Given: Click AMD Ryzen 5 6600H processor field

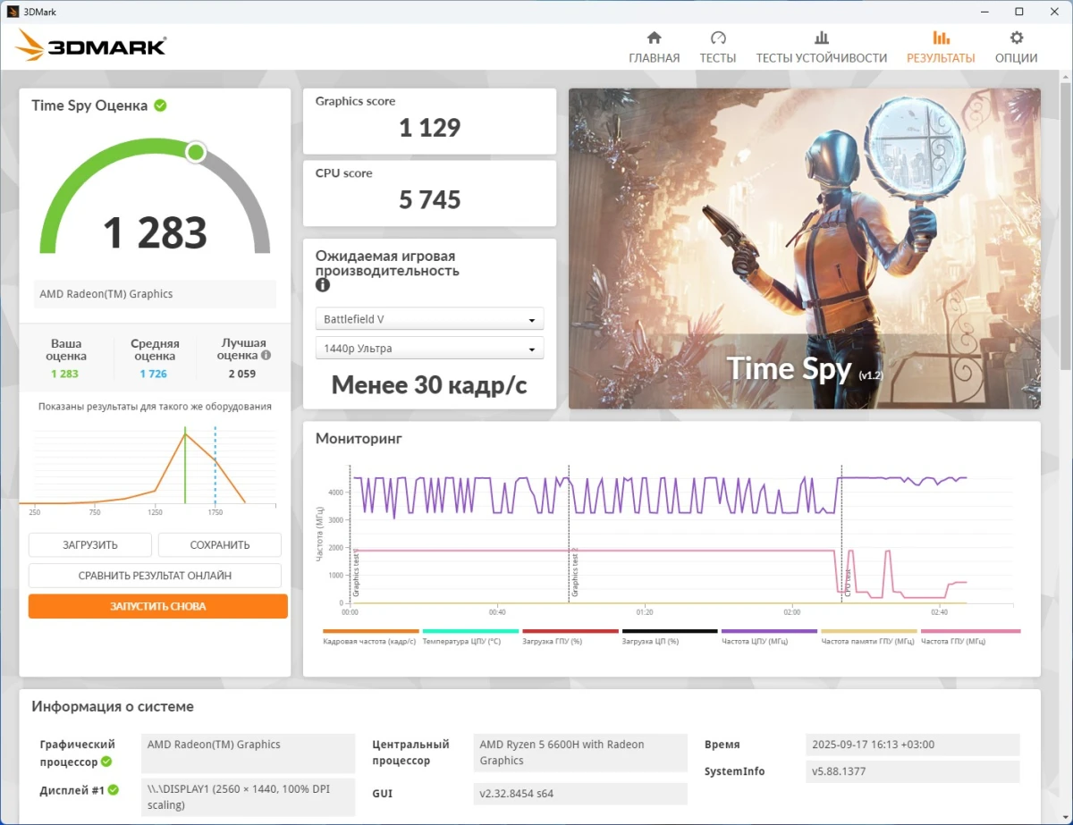Looking at the screenshot, I should point(580,753).
